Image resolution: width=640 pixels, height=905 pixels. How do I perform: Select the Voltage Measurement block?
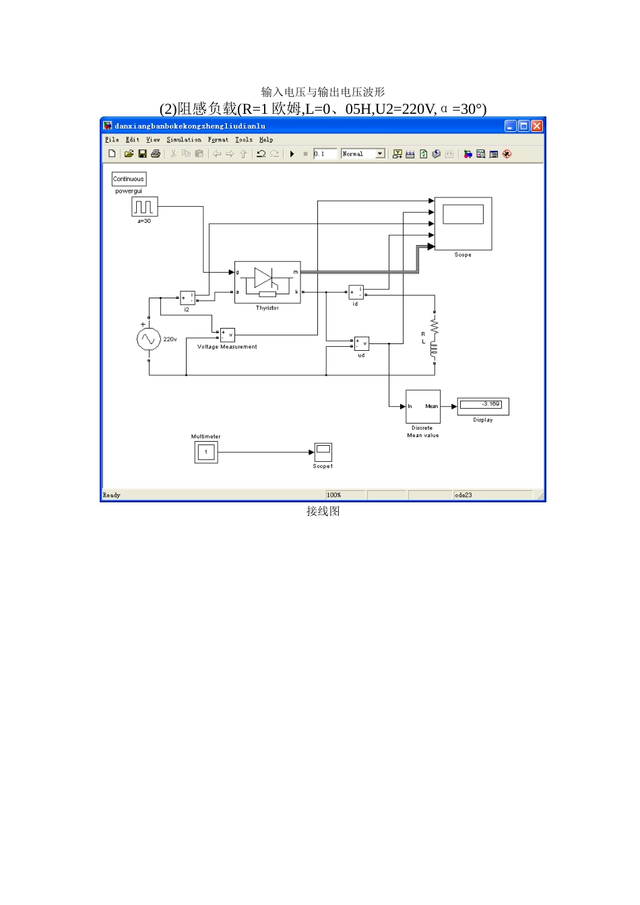pos(227,335)
